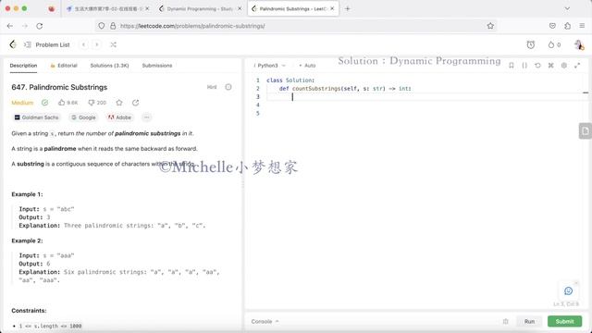Go to previous problem arrow
The height and width of the screenshot is (333, 592).
83,44
